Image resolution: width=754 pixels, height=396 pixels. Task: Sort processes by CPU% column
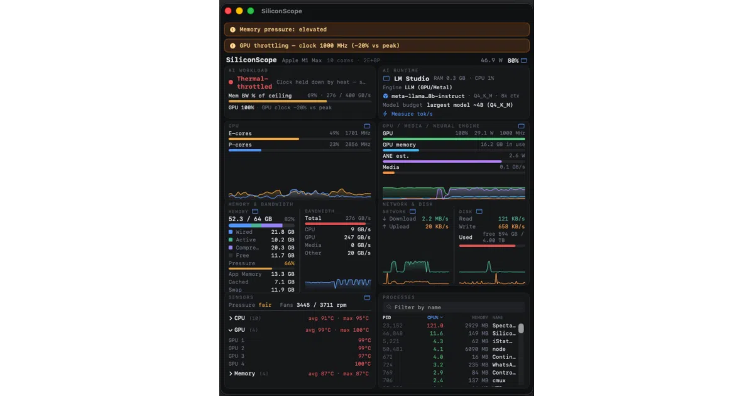click(x=435, y=317)
